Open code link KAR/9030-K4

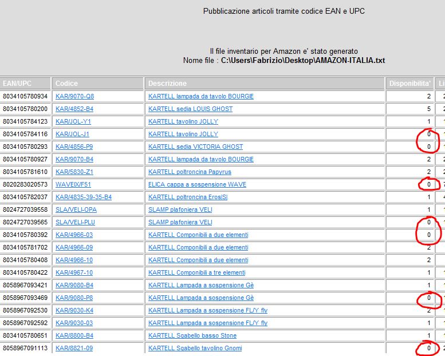[74, 310]
